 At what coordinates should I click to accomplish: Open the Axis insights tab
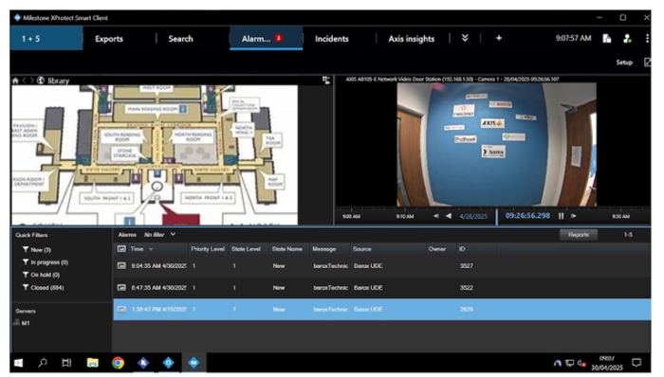point(411,39)
